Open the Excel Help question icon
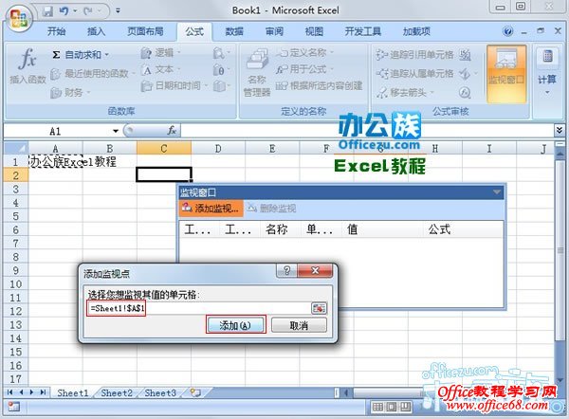569x419 pixels. click(x=508, y=31)
